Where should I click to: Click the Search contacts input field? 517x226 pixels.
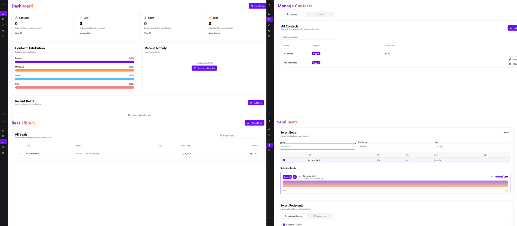(x=308, y=37)
